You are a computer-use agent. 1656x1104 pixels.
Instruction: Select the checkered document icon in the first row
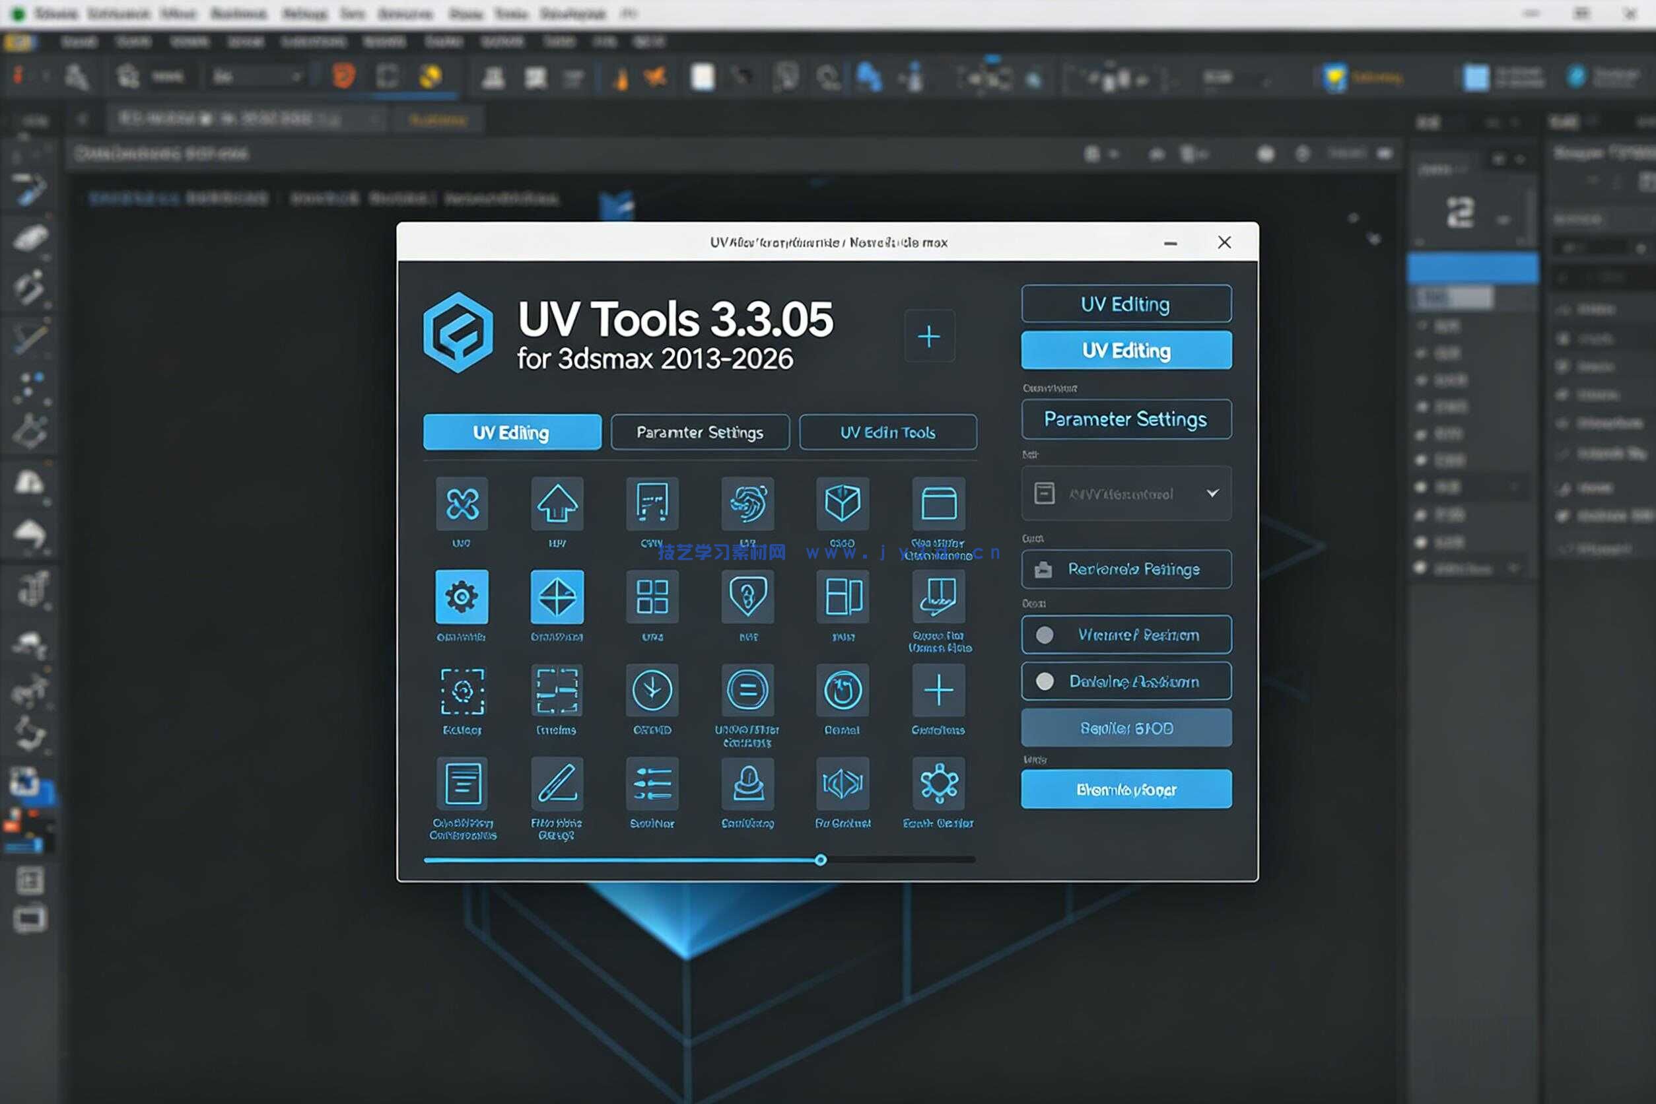[x=652, y=503]
